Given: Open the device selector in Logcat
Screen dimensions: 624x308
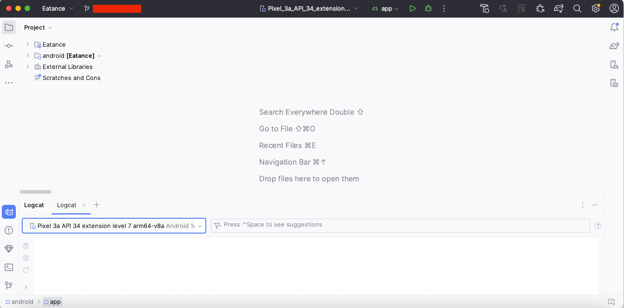Looking at the screenshot, I should [x=114, y=226].
